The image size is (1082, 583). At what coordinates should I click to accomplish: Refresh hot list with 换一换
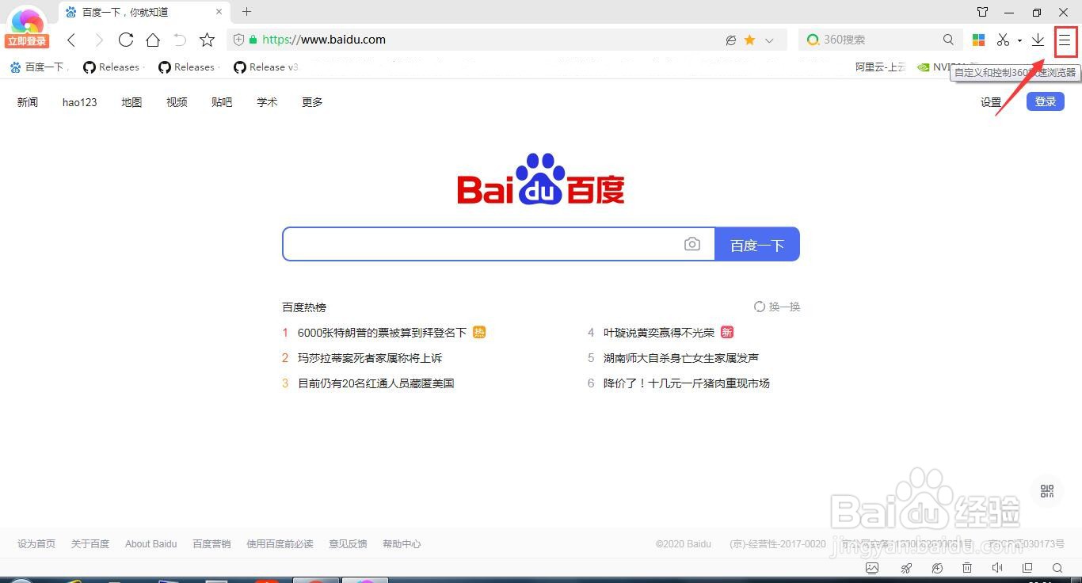(777, 307)
